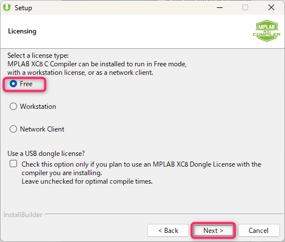The width and height of the screenshot is (285, 242).
Task: Click the MPLAB XC Compiler logo
Action: [267, 31]
